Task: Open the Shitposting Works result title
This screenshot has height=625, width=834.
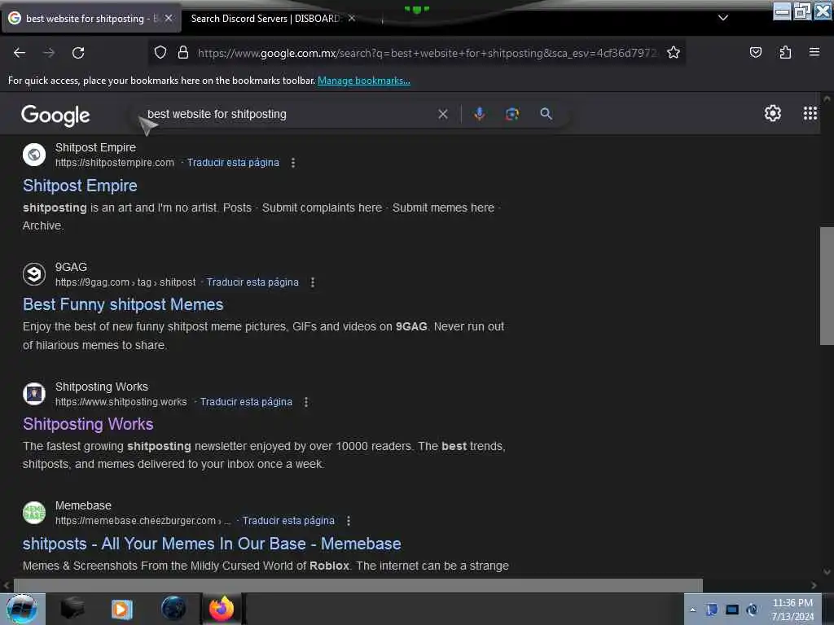Action: 88,424
